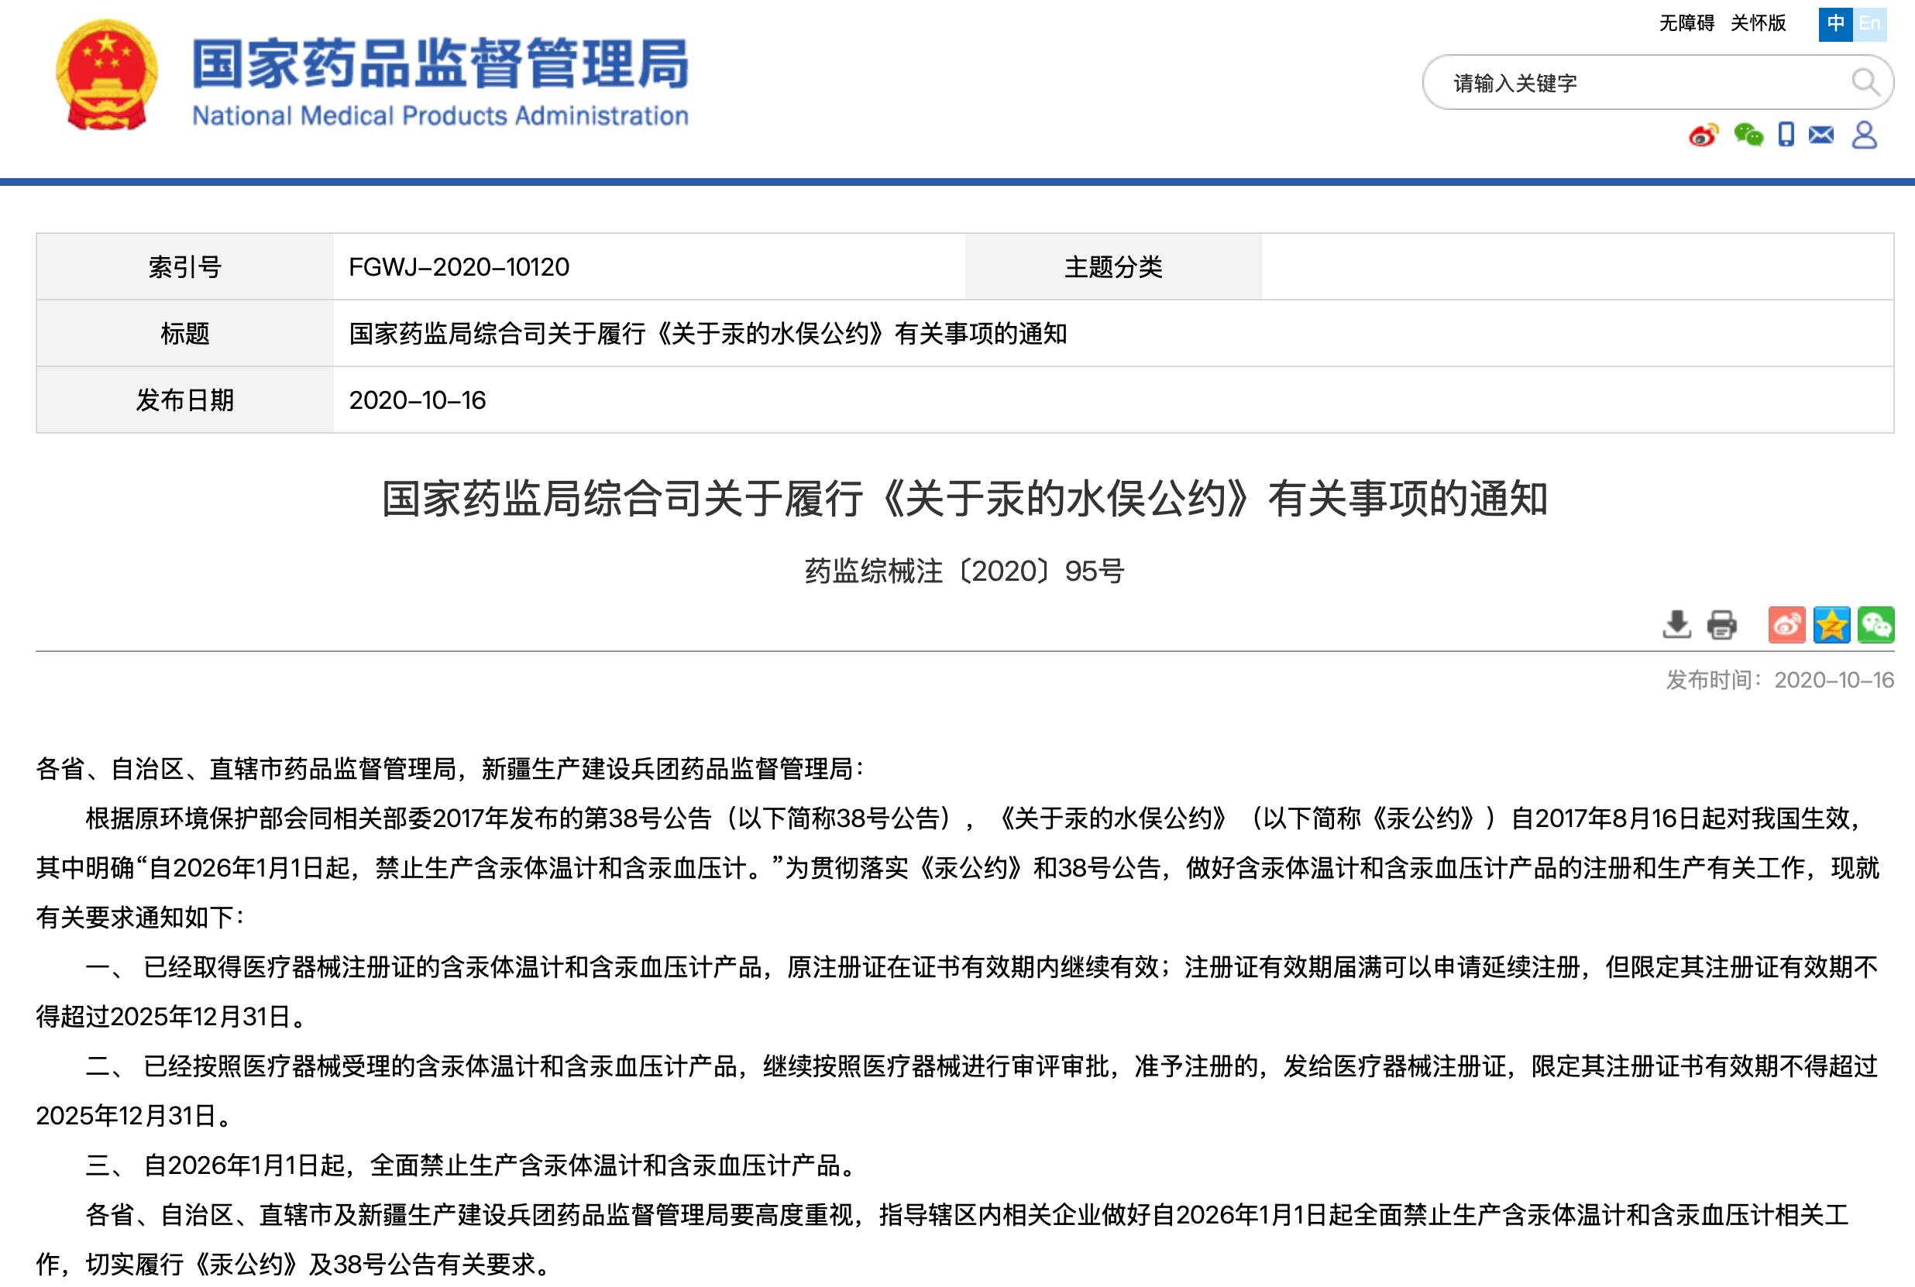
Task: Download the notice via download icon
Action: click(1676, 625)
